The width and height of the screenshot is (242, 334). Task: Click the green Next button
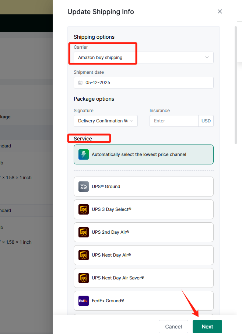(x=207, y=327)
